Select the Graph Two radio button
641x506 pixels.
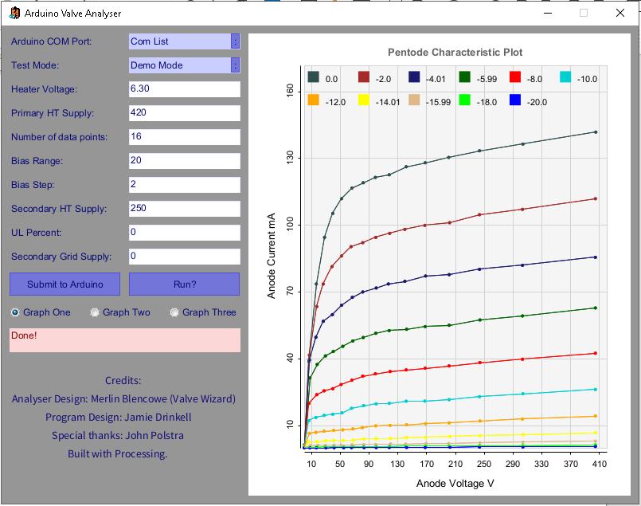tap(95, 312)
